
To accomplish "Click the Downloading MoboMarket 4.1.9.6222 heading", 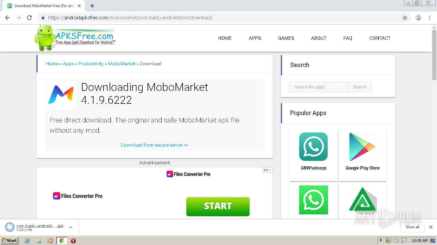I will [145, 93].
